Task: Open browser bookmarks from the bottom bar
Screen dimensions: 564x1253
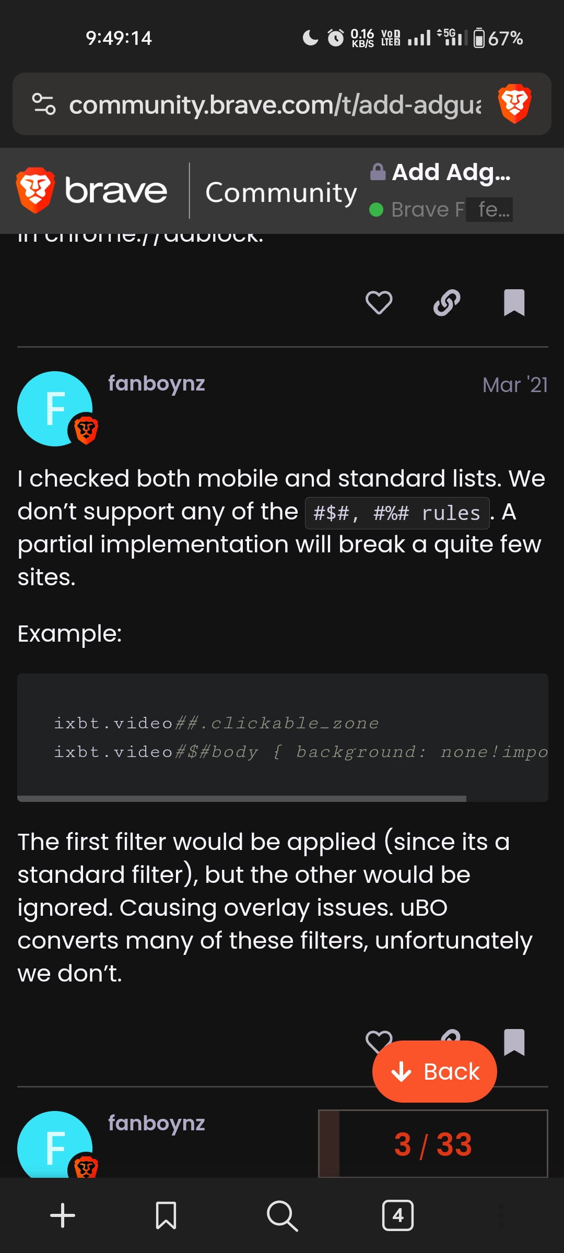Action: 166,1216
